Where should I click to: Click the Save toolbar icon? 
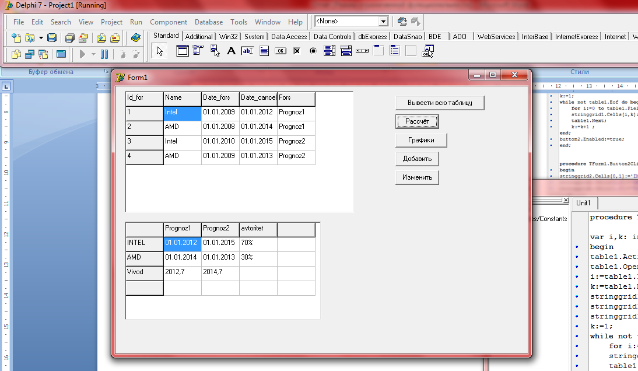(52, 38)
